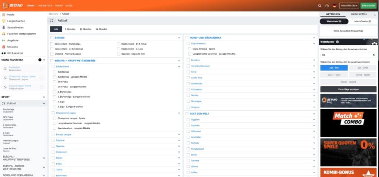379x177 pixels.
Task: Tick the Beliebte section checkbox
Action: (x=52, y=38)
